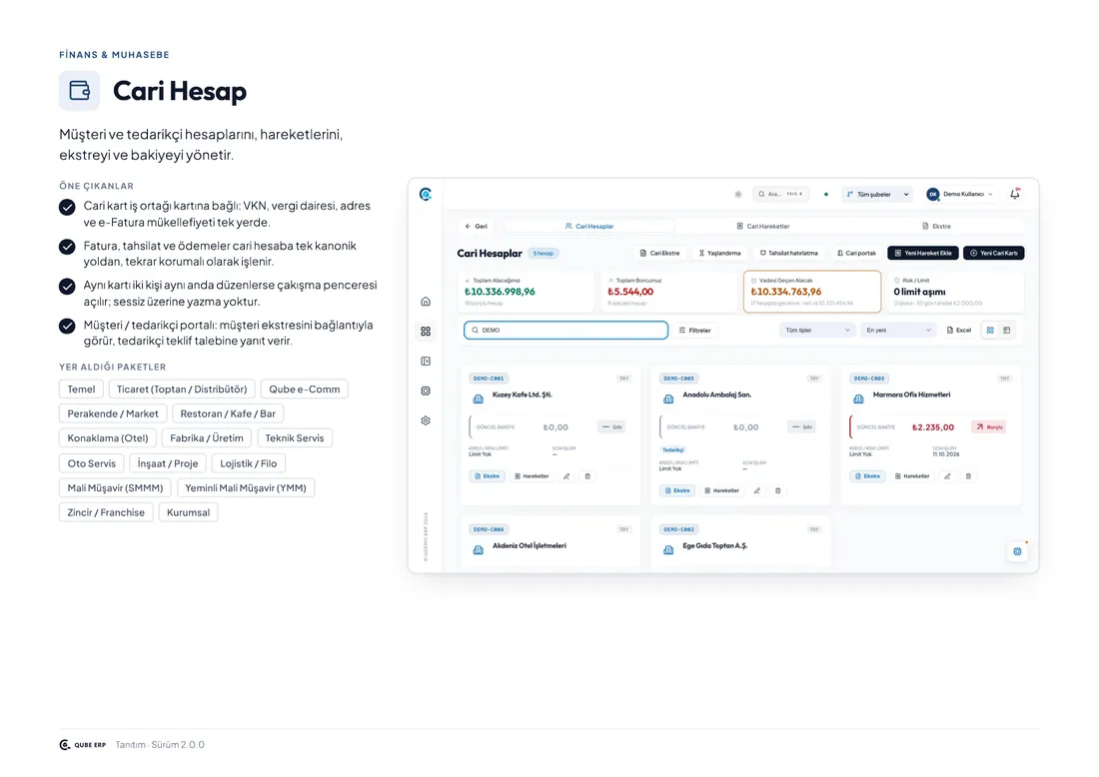This screenshot has width=1099, height=777.
Task: Toggle the light theme sun icon
Action: [x=738, y=194]
